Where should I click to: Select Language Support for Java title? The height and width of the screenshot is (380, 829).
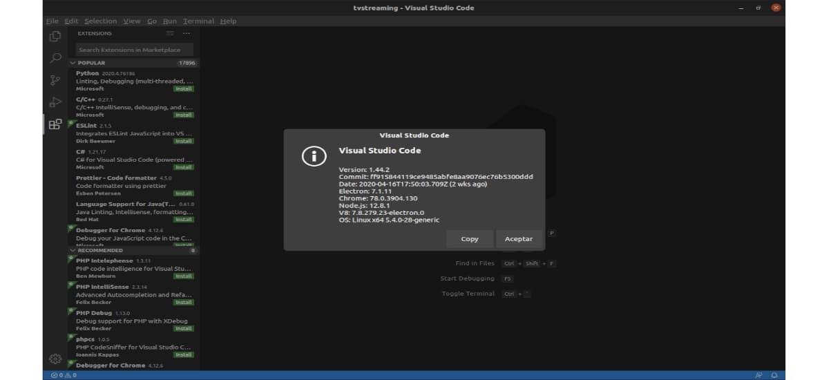point(126,205)
